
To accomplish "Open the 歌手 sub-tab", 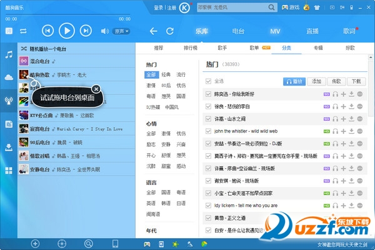I will pos(222,48).
